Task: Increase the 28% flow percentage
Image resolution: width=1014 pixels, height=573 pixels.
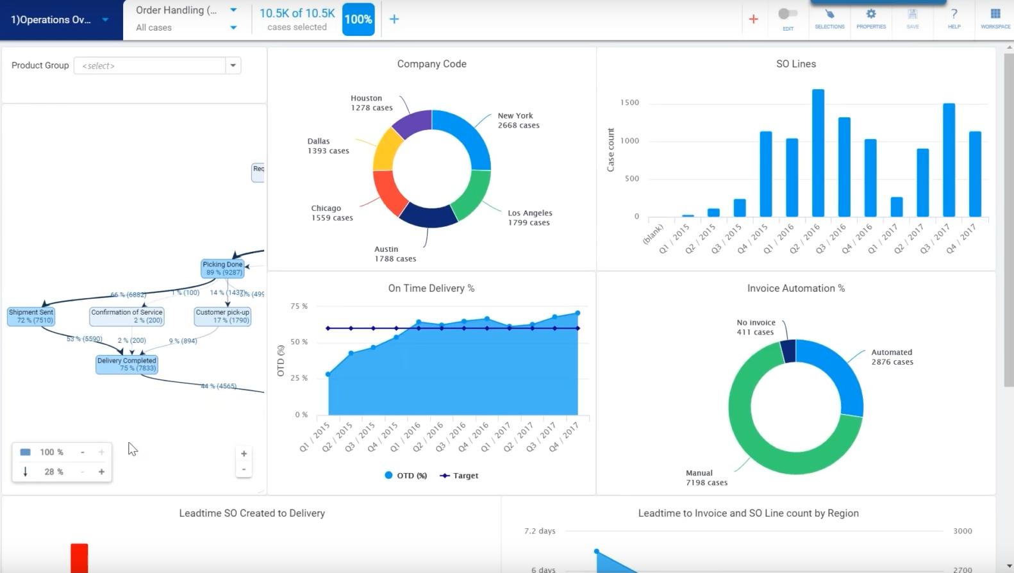Action: (101, 472)
